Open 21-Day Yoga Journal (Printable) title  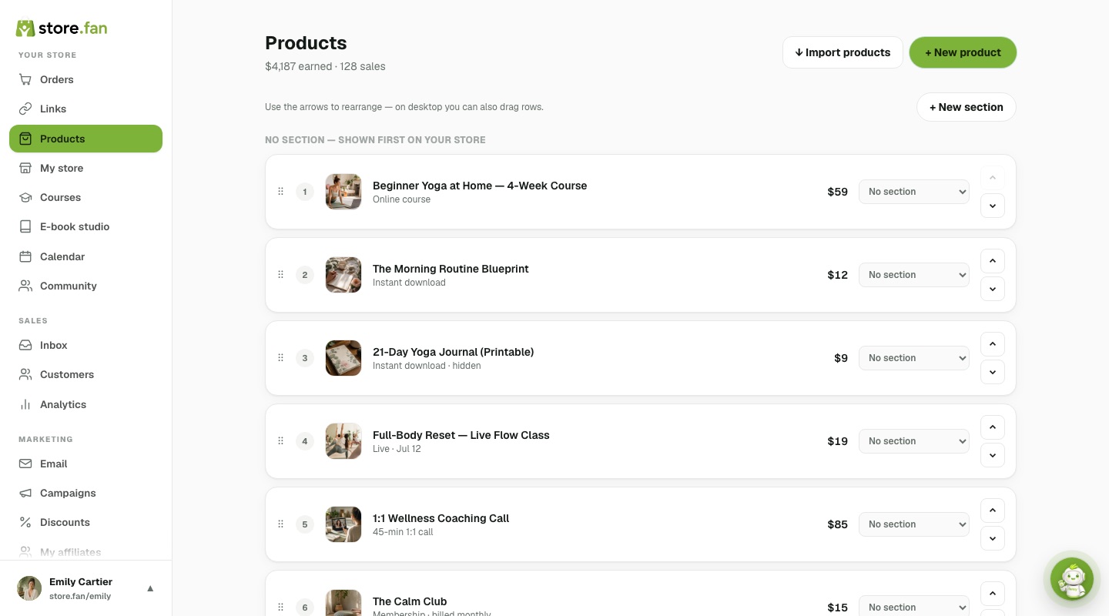pyautogui.click(x=453, y=352)
